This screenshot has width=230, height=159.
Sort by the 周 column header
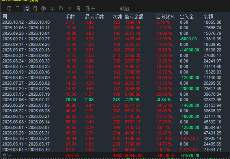click(5, 17)
